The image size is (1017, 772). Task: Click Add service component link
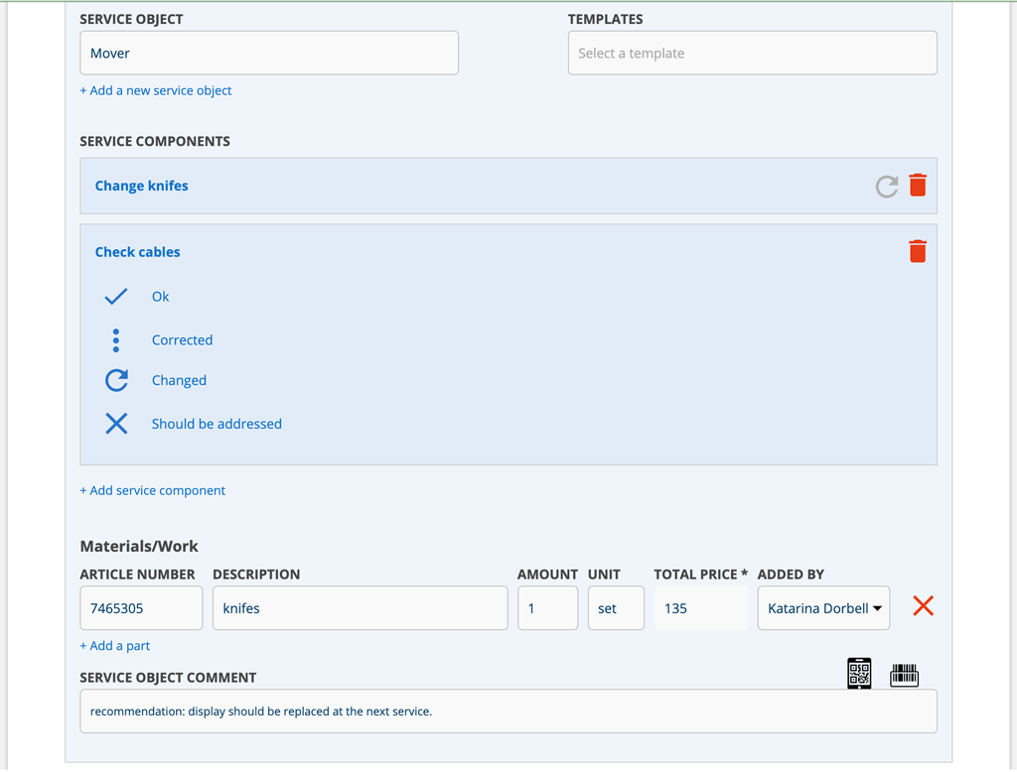(x=152, y=490)
